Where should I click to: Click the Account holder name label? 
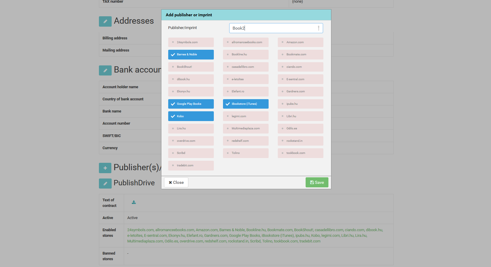(120, 87)
